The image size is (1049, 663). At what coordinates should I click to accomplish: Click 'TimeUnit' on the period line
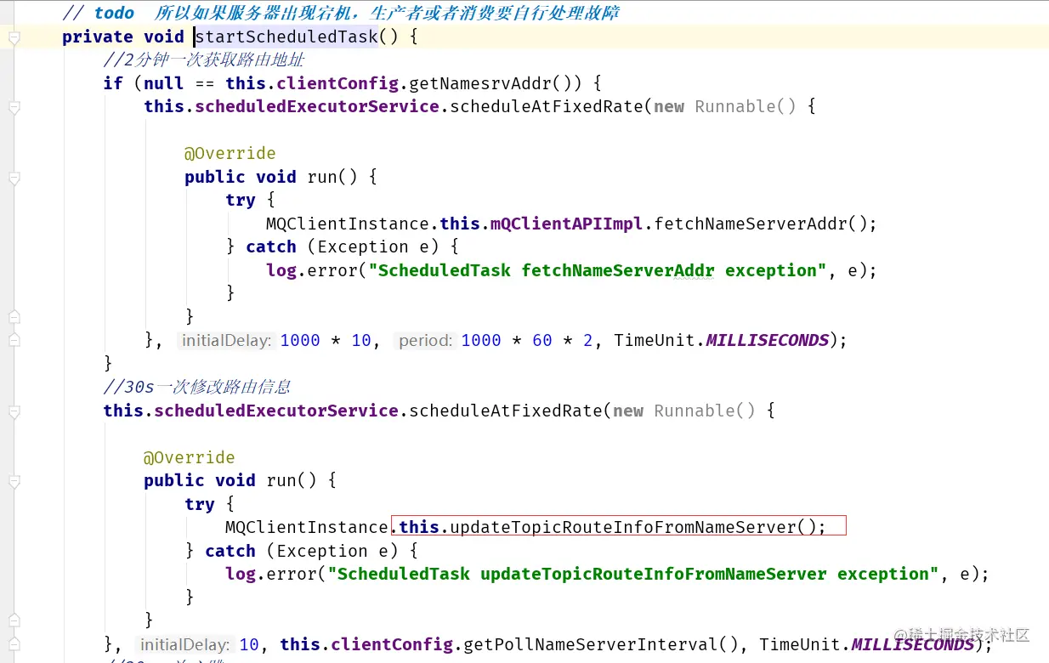click(655, 340)
